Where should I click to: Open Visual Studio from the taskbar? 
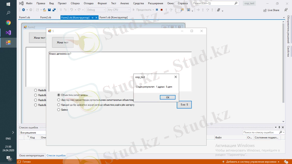(8, 33)
